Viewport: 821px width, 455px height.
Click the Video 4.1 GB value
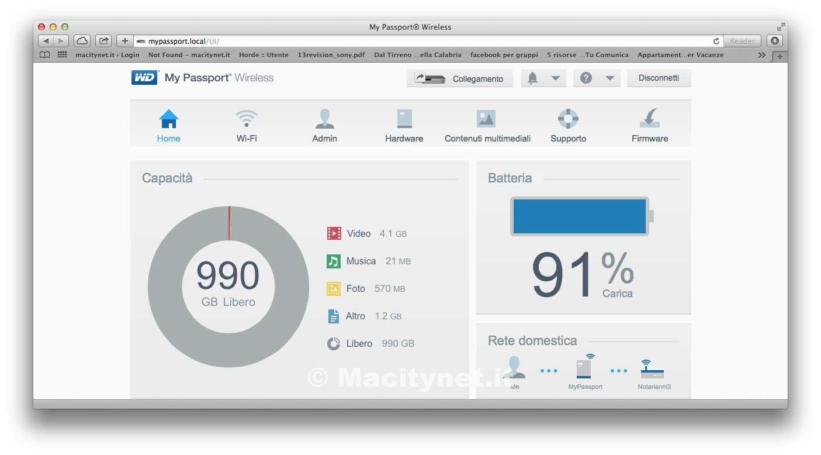click(x=393, y=233)
